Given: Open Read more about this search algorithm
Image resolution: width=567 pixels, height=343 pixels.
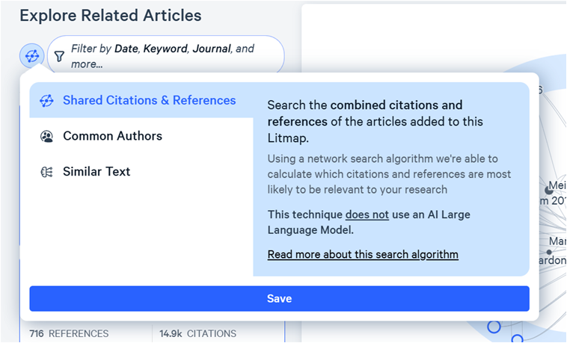Looking at the screenshot, I should click(363, 255).
